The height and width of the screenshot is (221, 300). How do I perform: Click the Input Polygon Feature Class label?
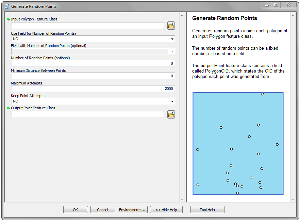pos(34,19)
